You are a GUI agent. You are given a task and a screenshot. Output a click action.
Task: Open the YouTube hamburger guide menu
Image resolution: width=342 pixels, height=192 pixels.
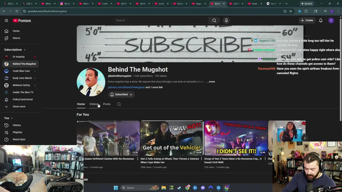6,21
